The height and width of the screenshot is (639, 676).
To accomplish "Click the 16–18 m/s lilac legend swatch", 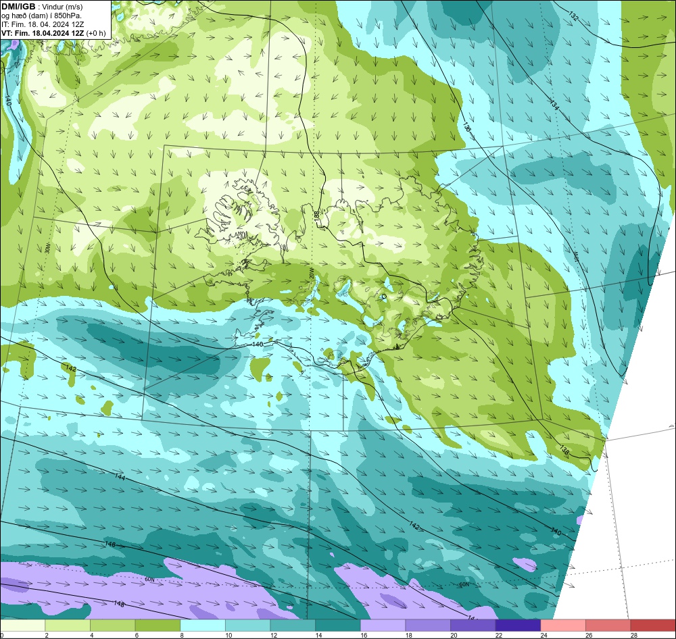I will click(x=383, y=625).
